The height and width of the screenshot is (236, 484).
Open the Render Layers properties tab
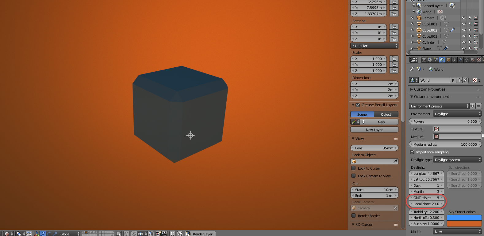tap(430, 60)
